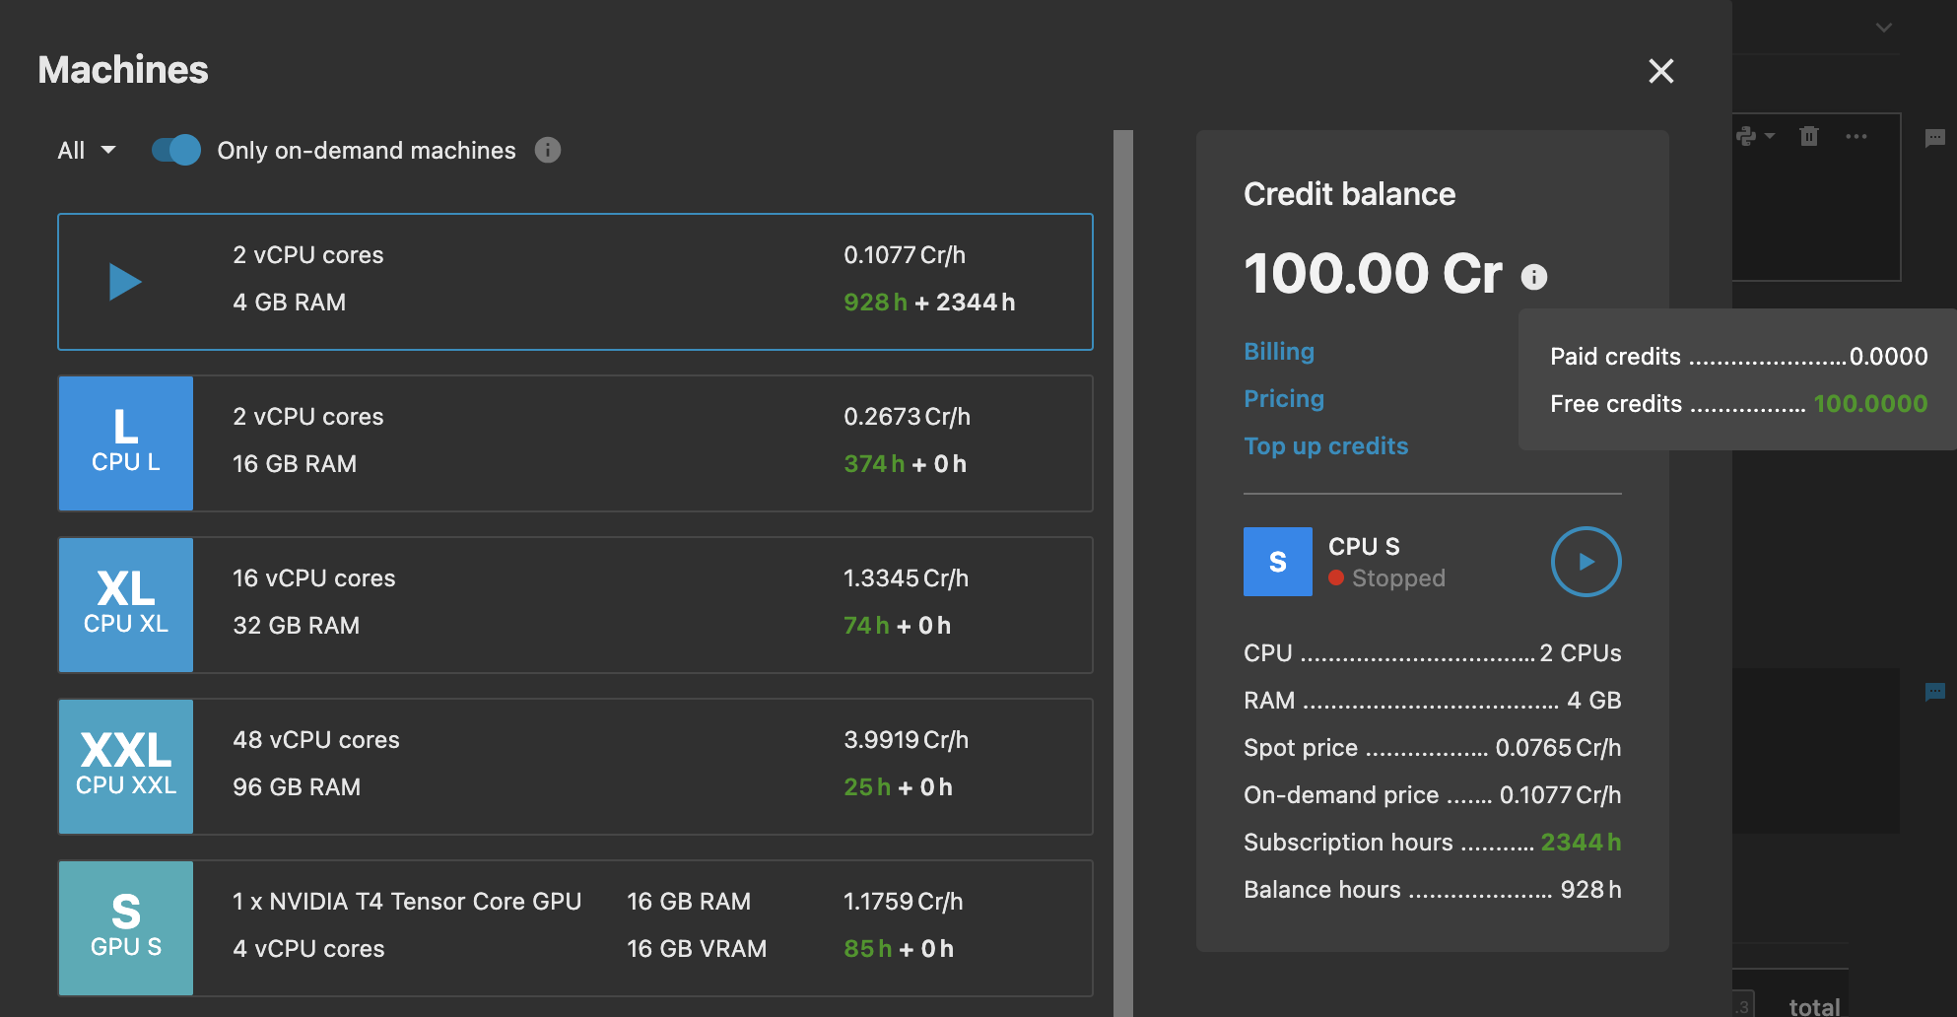Select the CPU XXL machine icon
Image resolution: width=1957 pixels, height=1017 pixels.
[x=125, y=766]
